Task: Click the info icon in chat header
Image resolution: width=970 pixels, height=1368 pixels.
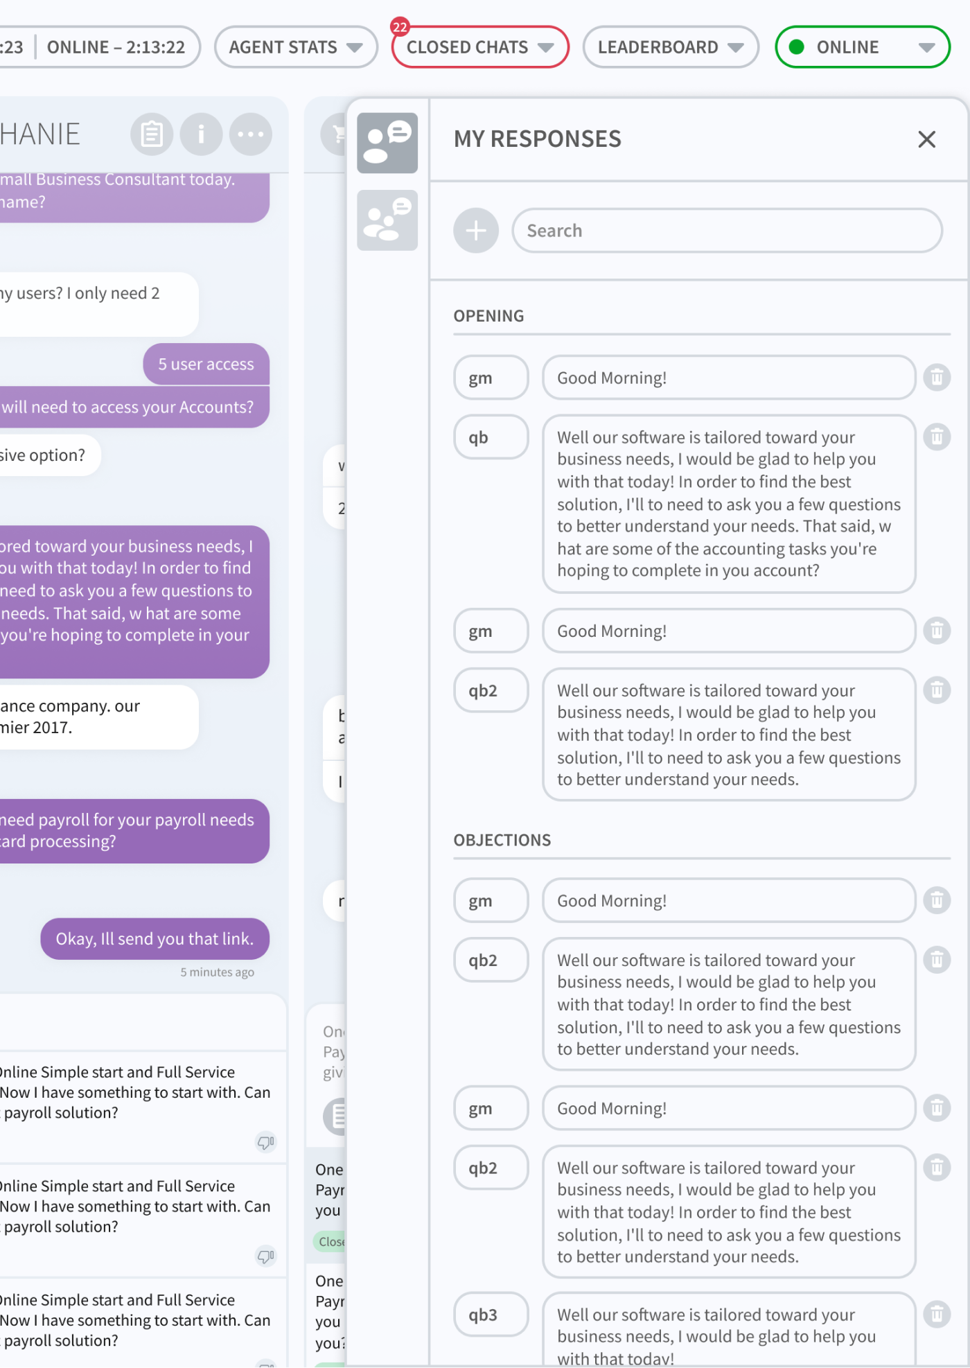Action: 201,134
